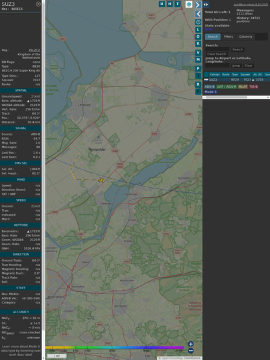Click the TIS-B legend swatch
Viewport: 270px width, 360px height.
tap(253, 87)
